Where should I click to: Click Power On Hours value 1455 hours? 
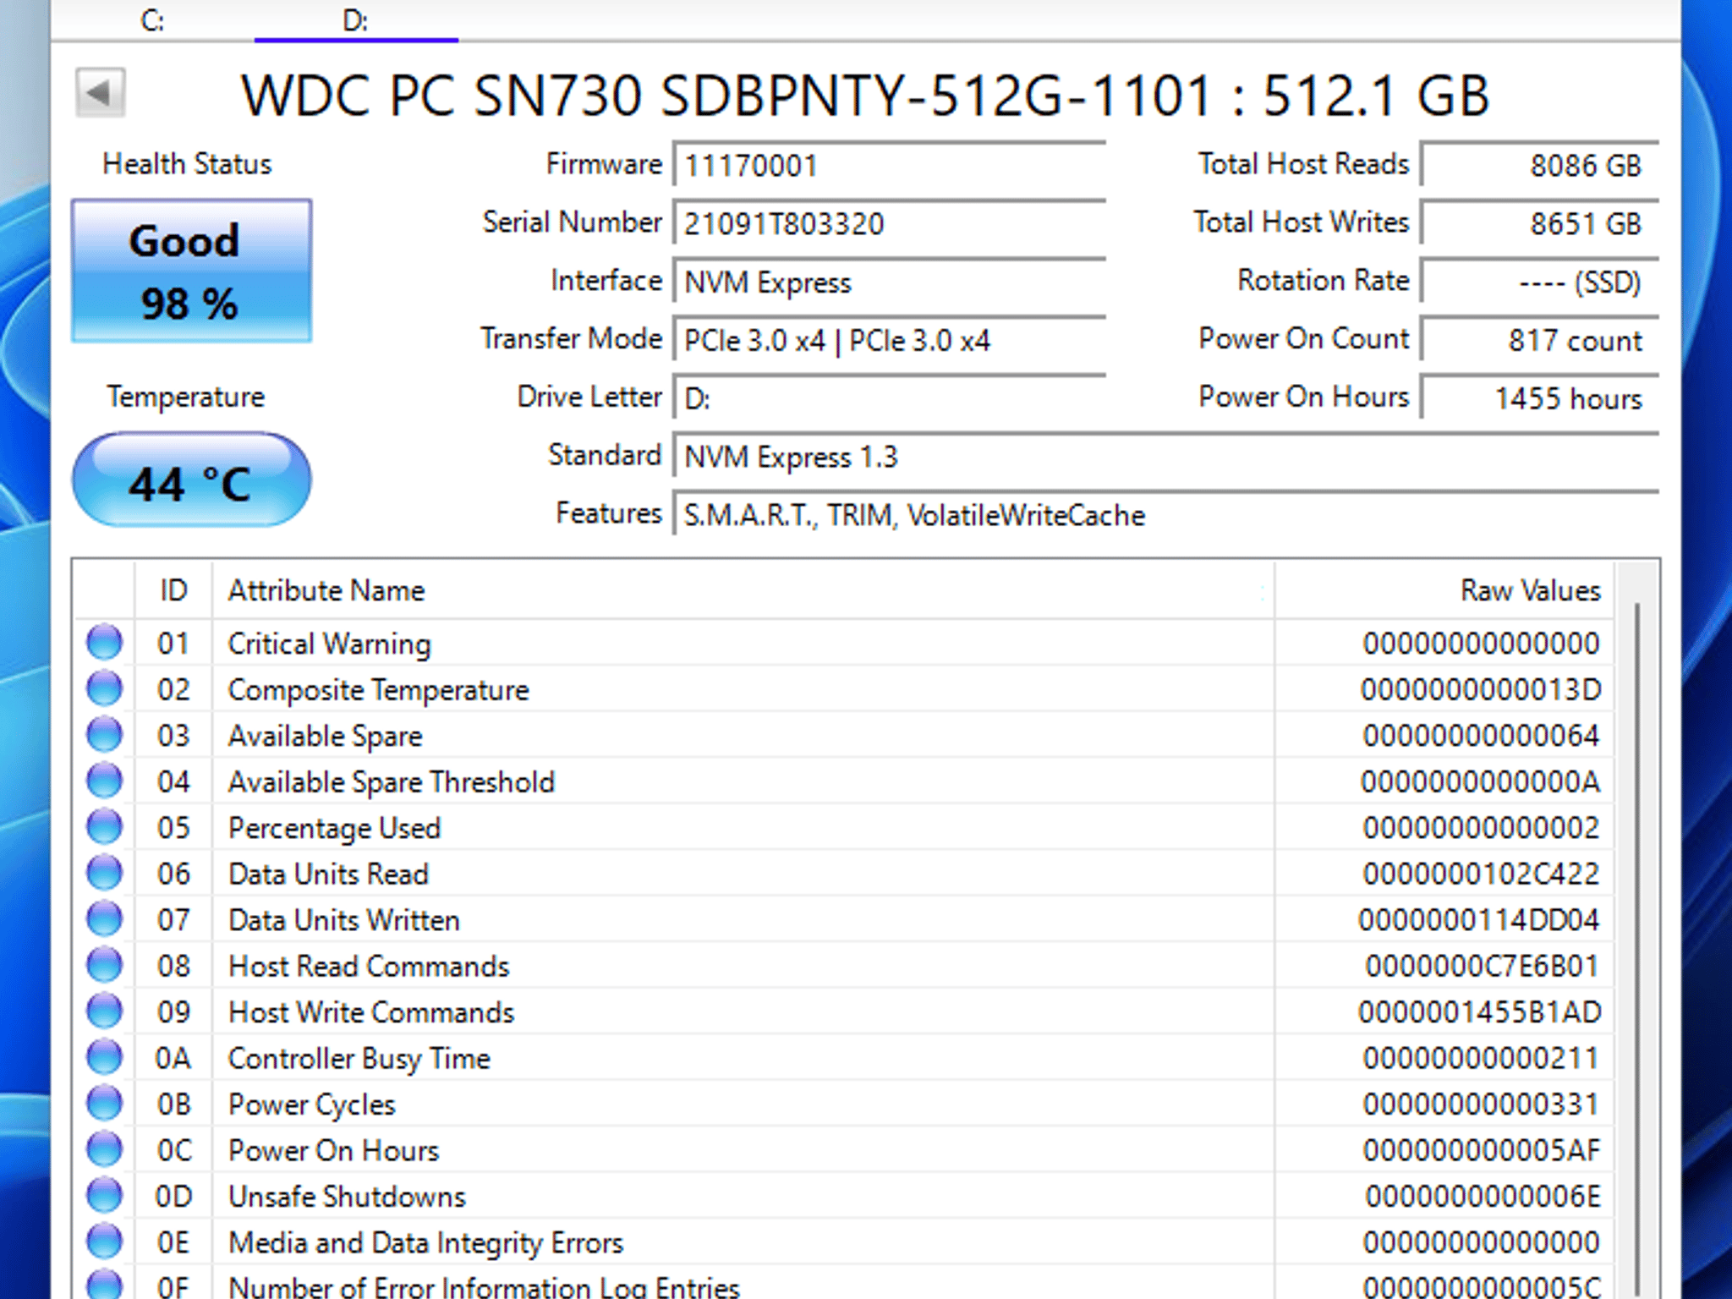[1539, 398]
